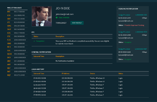Select the REP wallet balance row
Screen dimensions: 157x102
(17, 68)
